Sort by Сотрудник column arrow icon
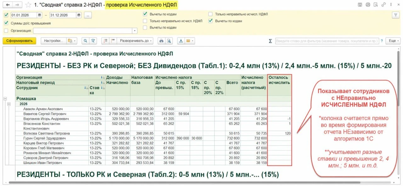This screenshot has width=403, height=186. [x=86, y=88]
